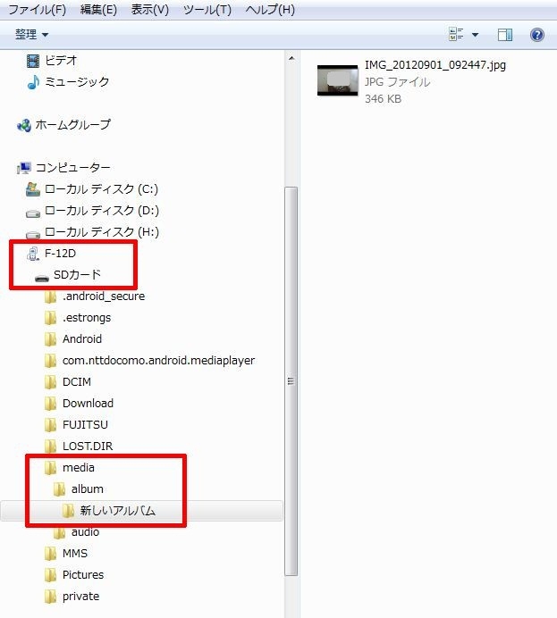Click the ローカル ディスク (D:) drive icon
The height and width of the screenshot is (618, 557).
[33, 213]
